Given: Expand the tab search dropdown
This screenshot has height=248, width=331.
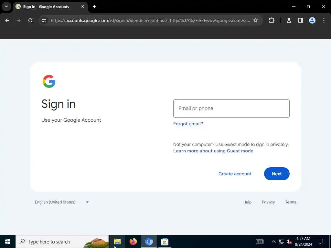Looking at the screenshot, I should 6,6.
